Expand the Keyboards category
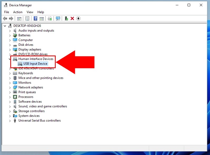Image resolution: width=210 pixels, height=155 pixels. click(10, 73)
